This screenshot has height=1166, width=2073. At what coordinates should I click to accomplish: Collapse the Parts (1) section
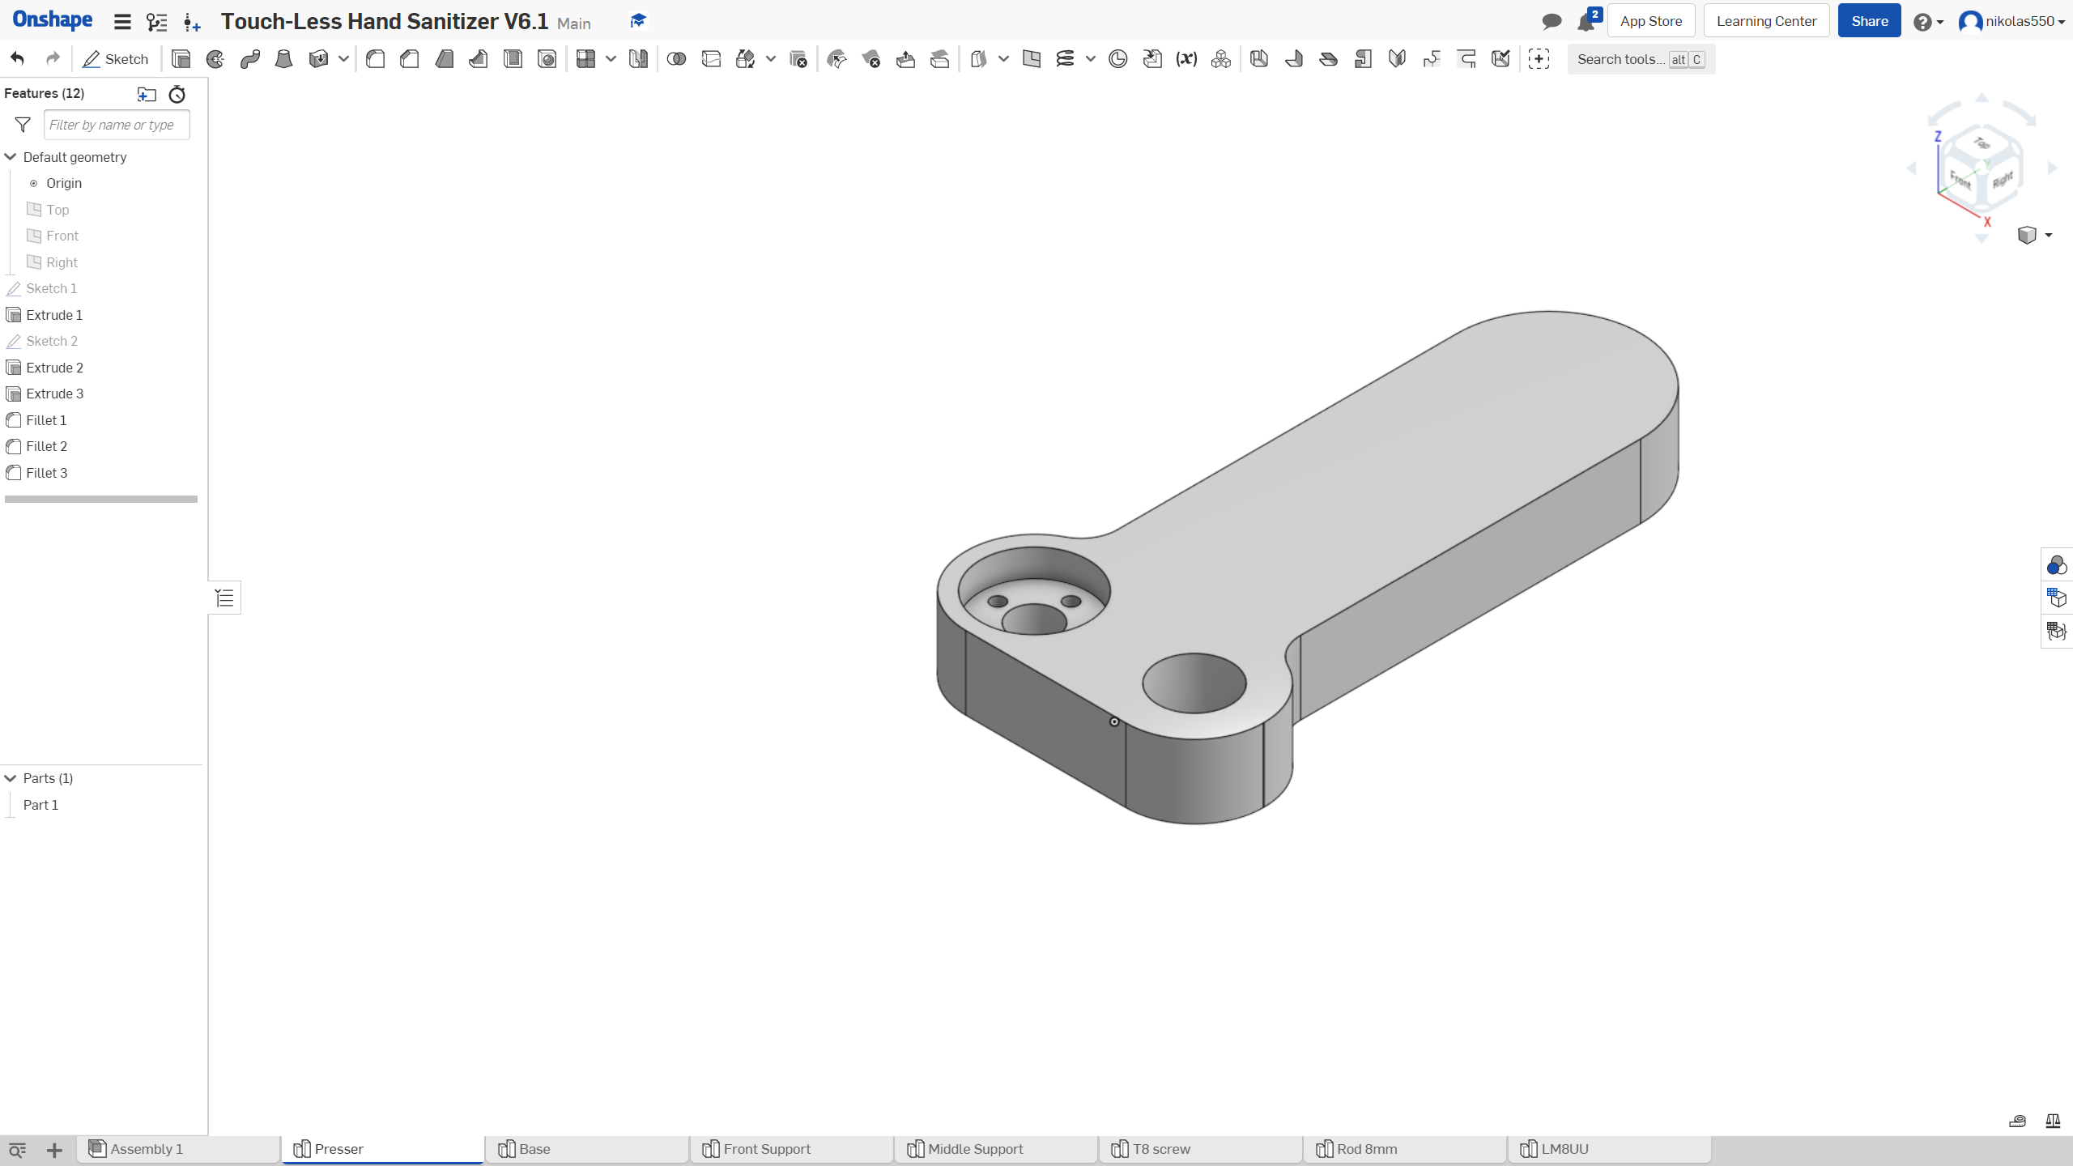tap(11, 778)
